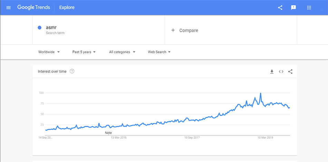Click the share icon in header
328x162 pixels.
click(x=280, y=8)
